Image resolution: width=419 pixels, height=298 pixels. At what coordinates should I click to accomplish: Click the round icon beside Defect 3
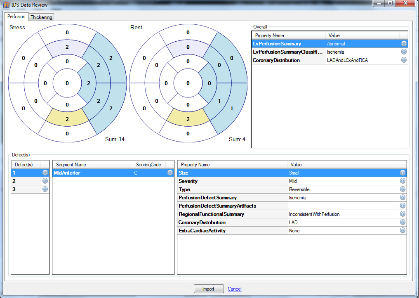tap(45, 189)
